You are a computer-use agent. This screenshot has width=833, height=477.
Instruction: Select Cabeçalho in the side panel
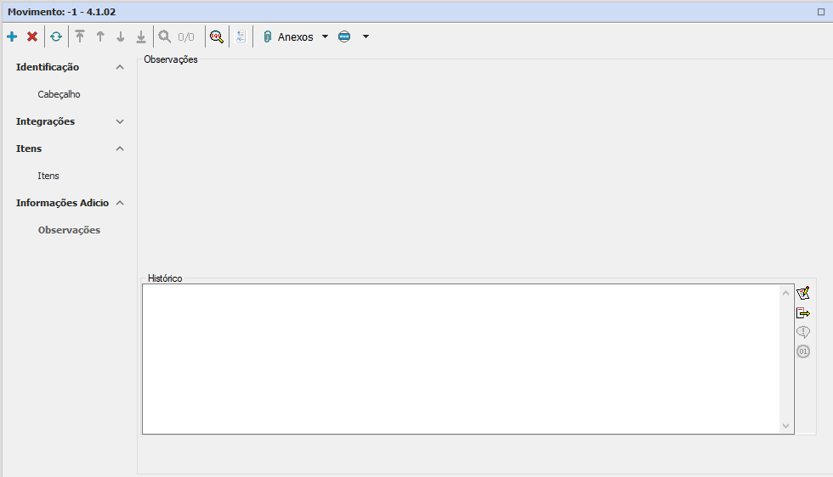pos(59,94)
